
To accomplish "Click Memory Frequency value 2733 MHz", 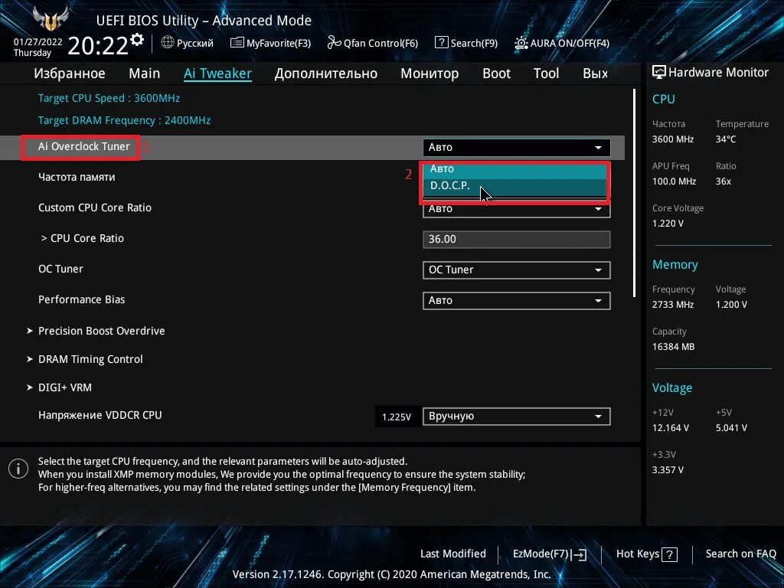I will 672,305.
